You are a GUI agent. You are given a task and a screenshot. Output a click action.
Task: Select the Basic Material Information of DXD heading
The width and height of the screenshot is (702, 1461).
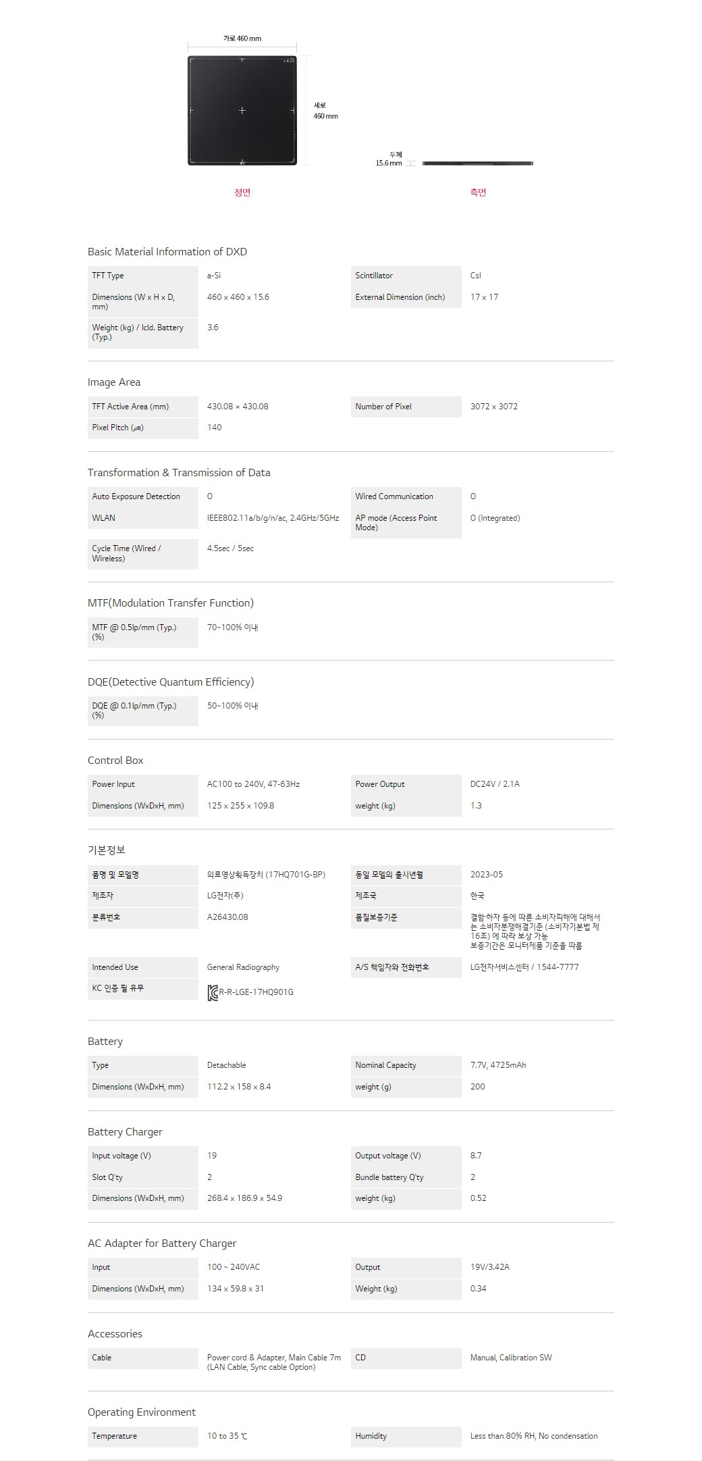click(167, 252)
